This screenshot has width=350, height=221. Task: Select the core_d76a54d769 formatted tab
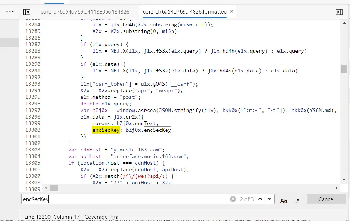click(184, 12)
